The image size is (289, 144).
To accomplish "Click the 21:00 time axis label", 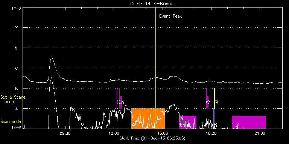I will 260,133.
